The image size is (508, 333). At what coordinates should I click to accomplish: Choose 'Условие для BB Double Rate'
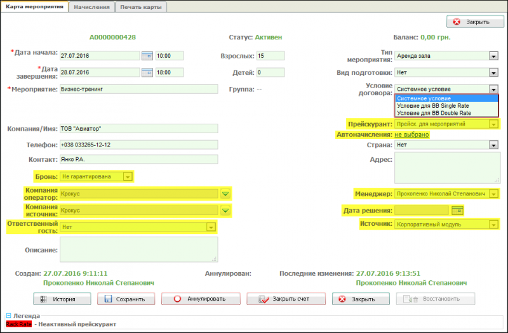coord(446,113)
